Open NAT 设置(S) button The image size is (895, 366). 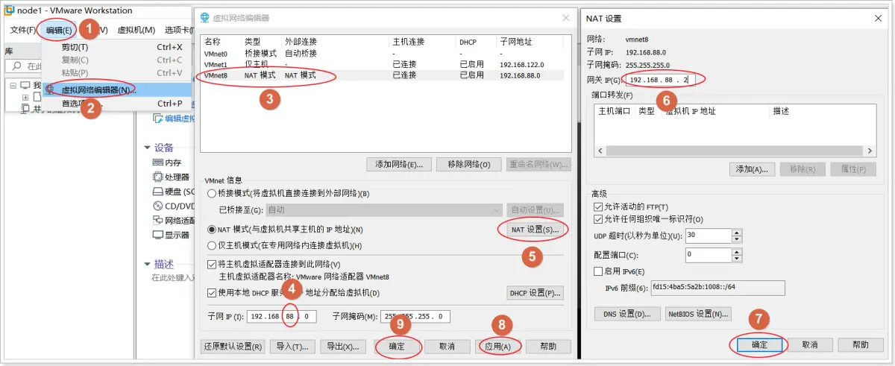(x=535, y=230)
